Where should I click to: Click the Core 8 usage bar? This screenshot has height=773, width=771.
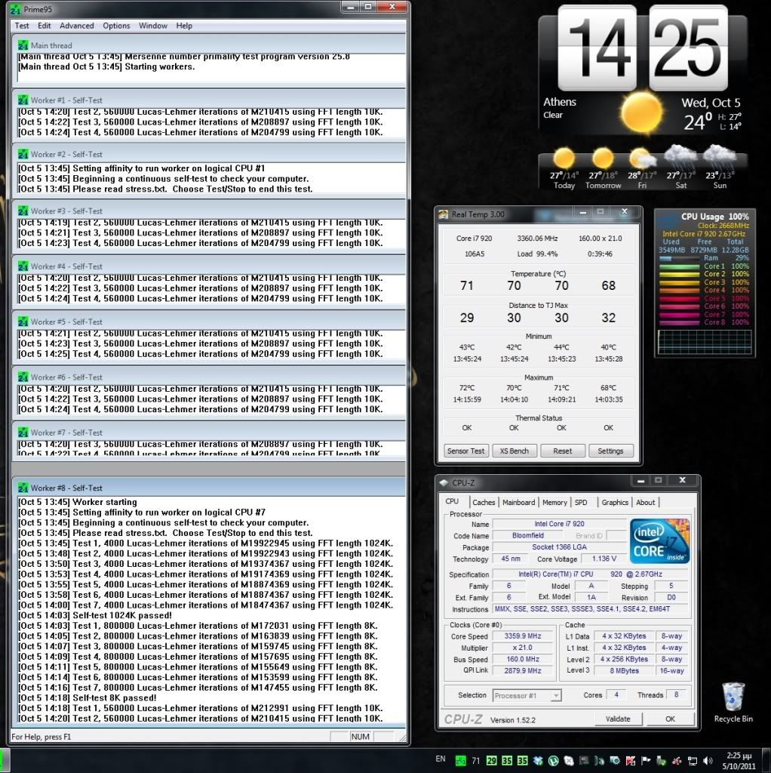coord(680,322)
